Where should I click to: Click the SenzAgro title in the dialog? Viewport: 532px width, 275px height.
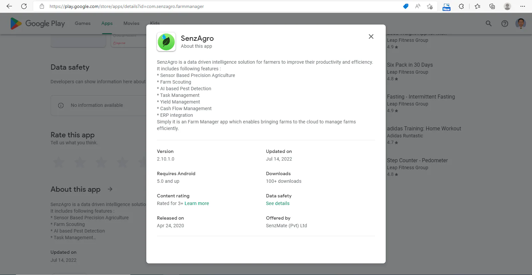point(197,38)
